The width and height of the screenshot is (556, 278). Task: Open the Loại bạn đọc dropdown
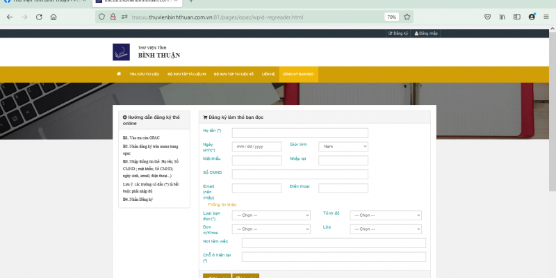click(x=271, y=215)
